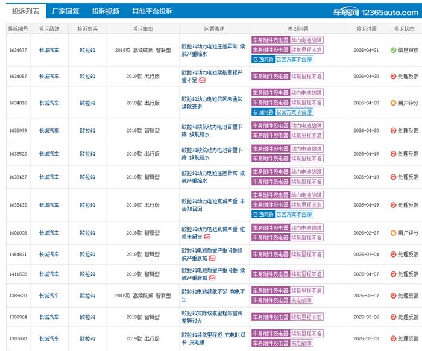The height and width of the screenshot is (351, 422).
Task: Open complaint titled 欧拉iQ实际续航里程与宣传差异过大
Action: point(213,317)
